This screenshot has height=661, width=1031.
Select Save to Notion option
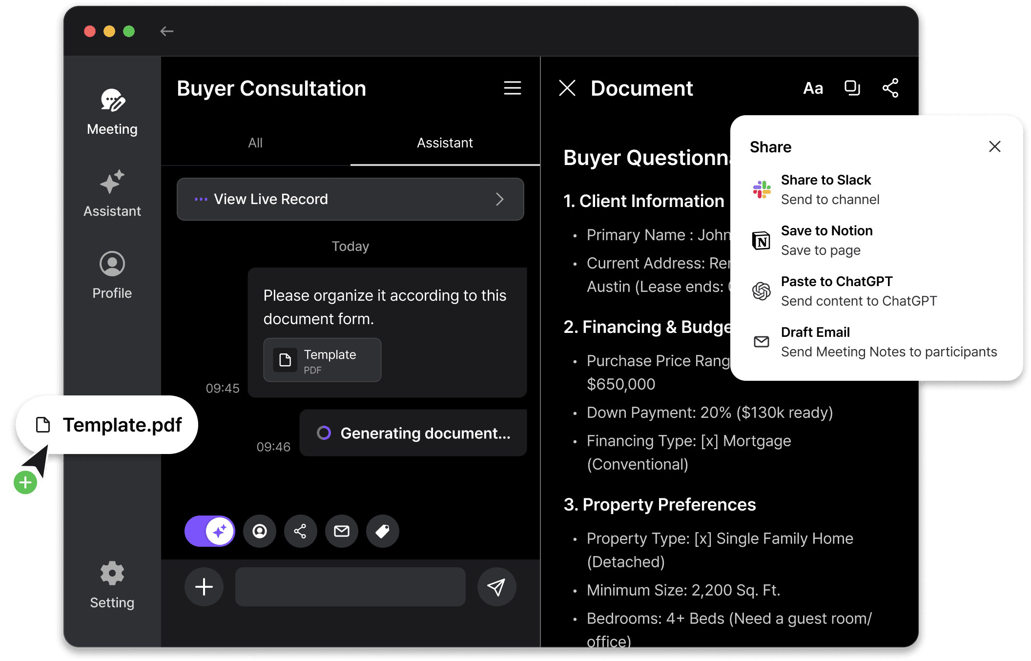[826, 240]
